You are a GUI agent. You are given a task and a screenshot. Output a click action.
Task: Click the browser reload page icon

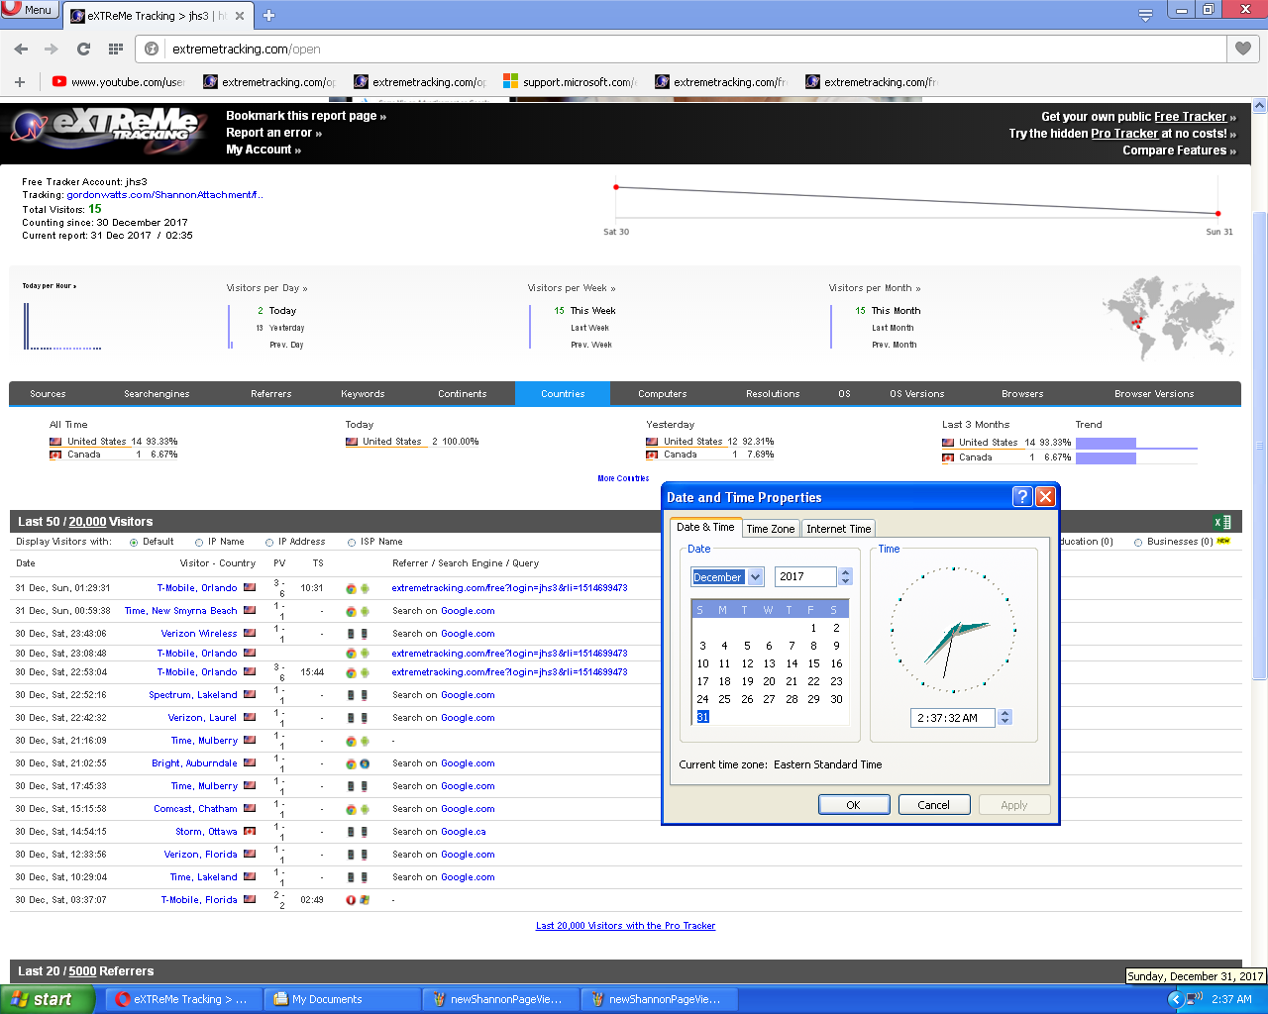(x=83, y=49)
